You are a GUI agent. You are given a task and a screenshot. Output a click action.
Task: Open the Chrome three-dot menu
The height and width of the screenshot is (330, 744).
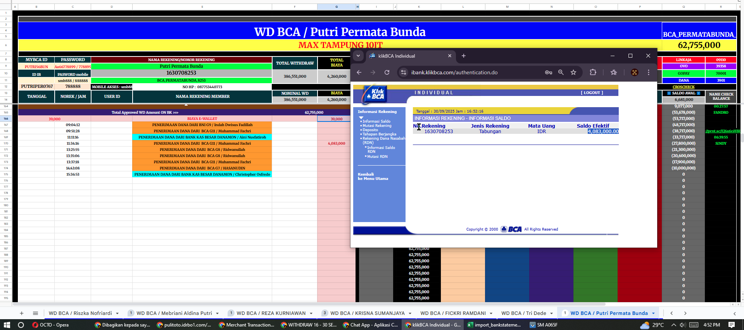click(649, 72)
